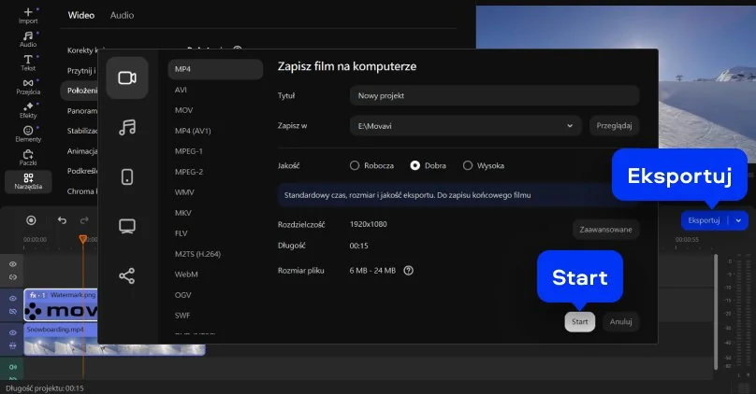Select the video camera export category icon
This screenshot has width=756, height=394.
pos(127,78)
